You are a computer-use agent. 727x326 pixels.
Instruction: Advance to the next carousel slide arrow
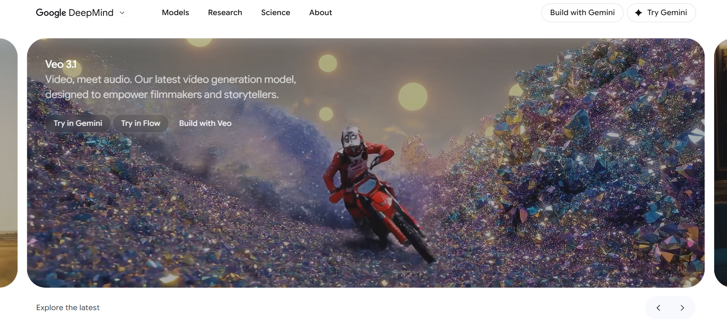(x=682, y=308)
